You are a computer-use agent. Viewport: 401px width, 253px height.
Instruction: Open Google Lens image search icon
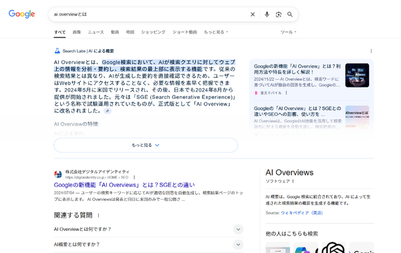click(x=279, y=14)
